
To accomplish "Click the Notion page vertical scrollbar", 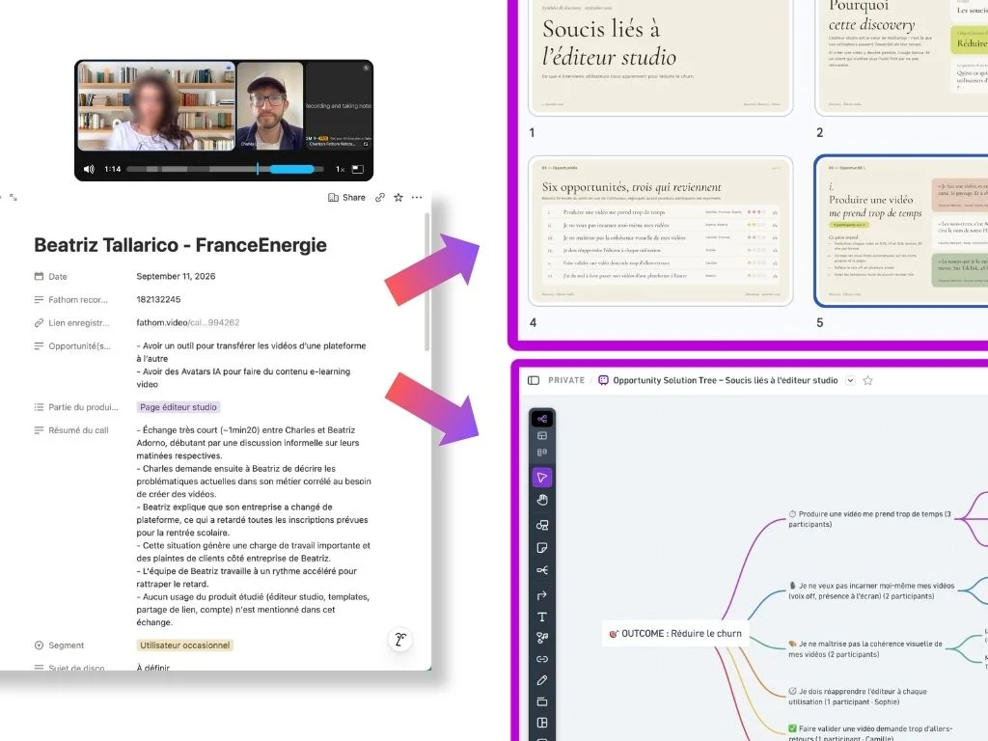I will tap(427, 283).
